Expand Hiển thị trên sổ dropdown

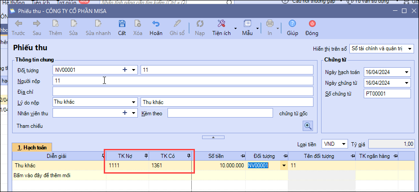click(410, 48)
